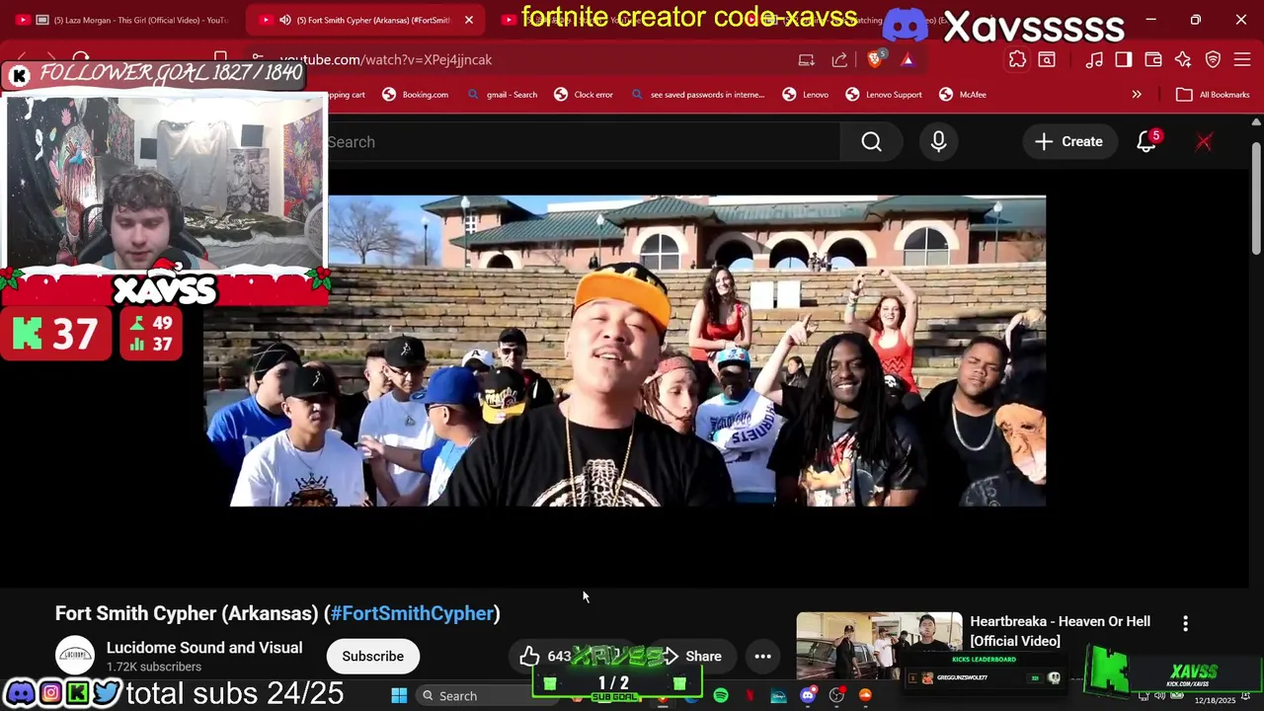The height and width of the screenshot is (711, 1264).
Task: Open more actions three-dot menu under video
Action: coord(762,657)
